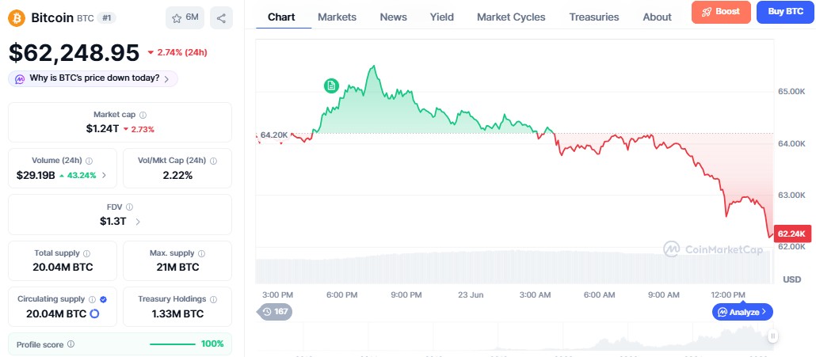Viewport: 816px width, 357px height.
Task: Click the 65.00K y-axis label
Action: (x=791, y=92)
